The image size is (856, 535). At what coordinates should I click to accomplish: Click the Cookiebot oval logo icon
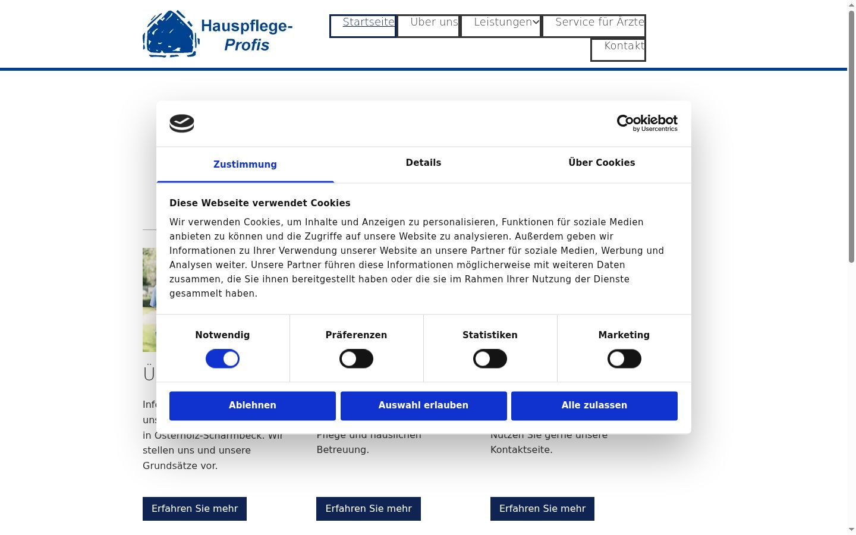click(x=182, y=123)
